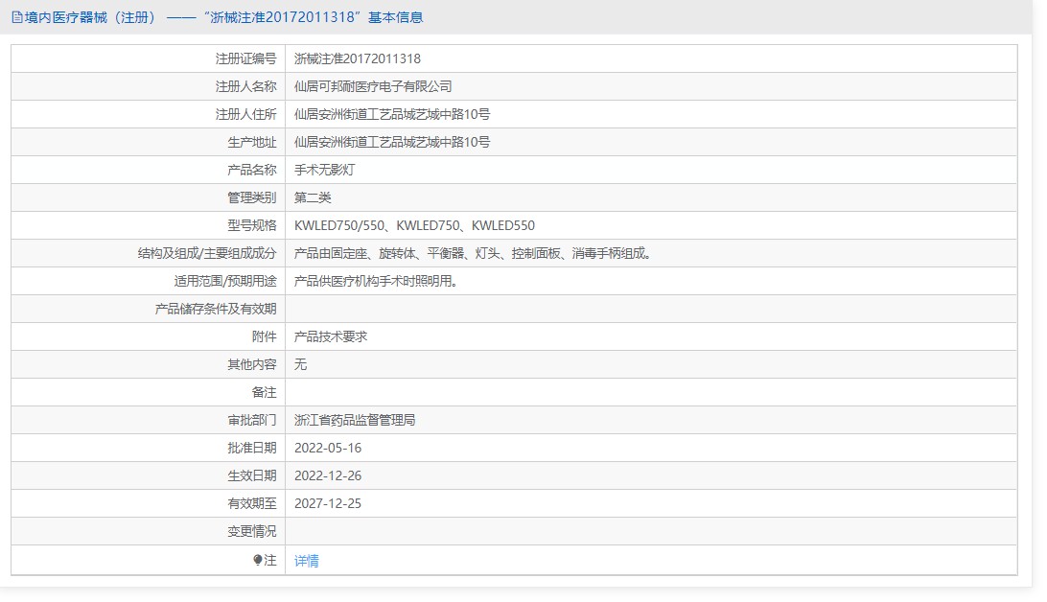Click the 结构及组成/主要组成成分 label

[207, 254]
